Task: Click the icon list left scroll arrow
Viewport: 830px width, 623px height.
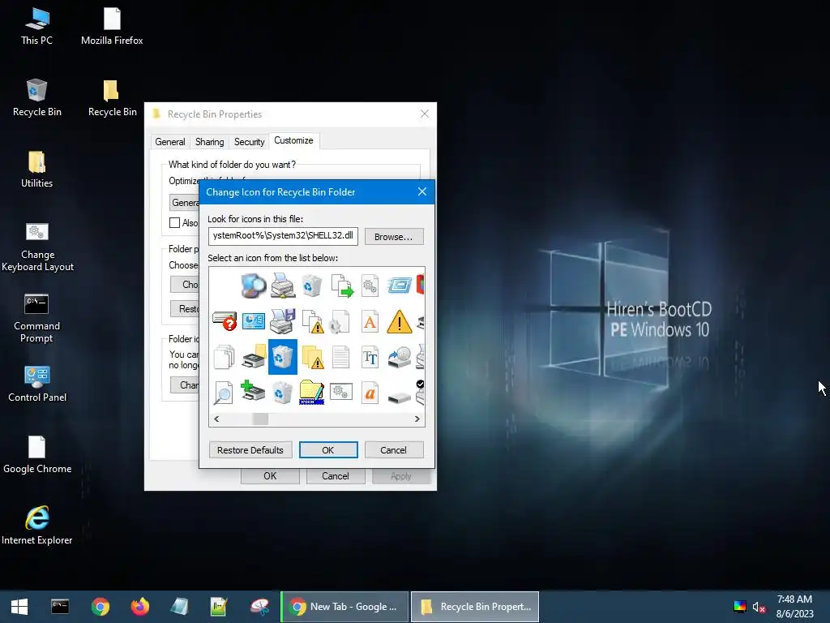Action: click(216, 419)
